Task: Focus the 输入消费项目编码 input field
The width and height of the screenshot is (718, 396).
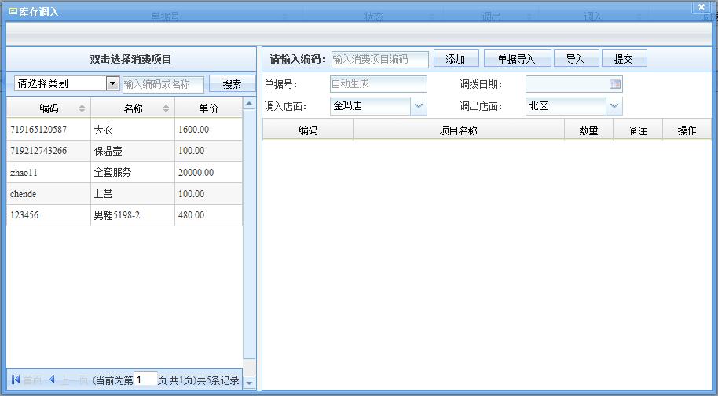Action: (380, 59)
